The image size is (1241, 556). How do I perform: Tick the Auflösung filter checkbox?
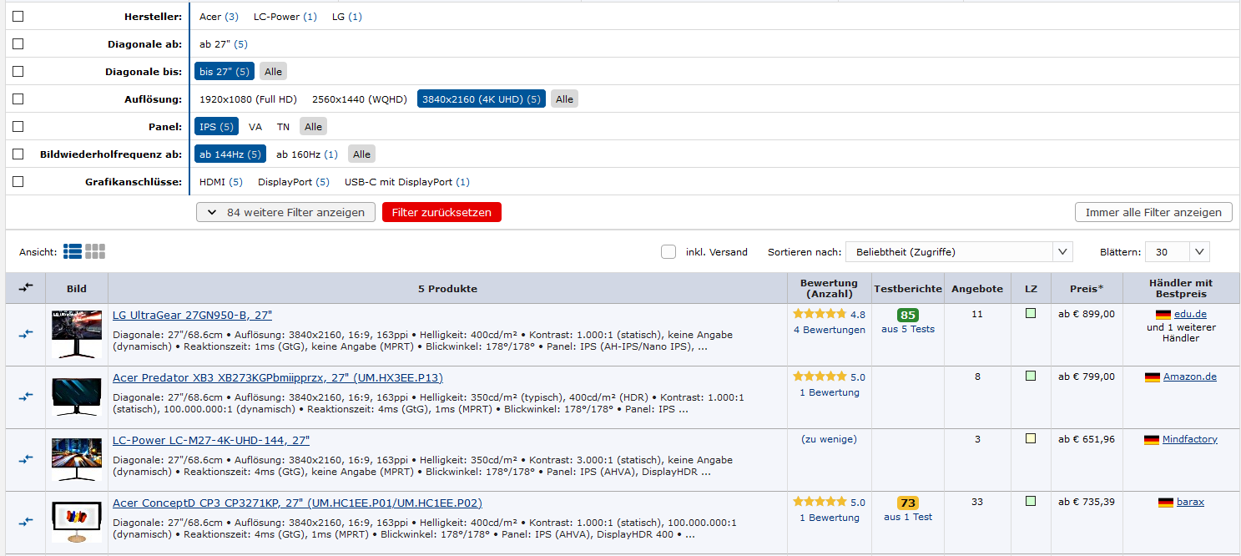point(18,99)
